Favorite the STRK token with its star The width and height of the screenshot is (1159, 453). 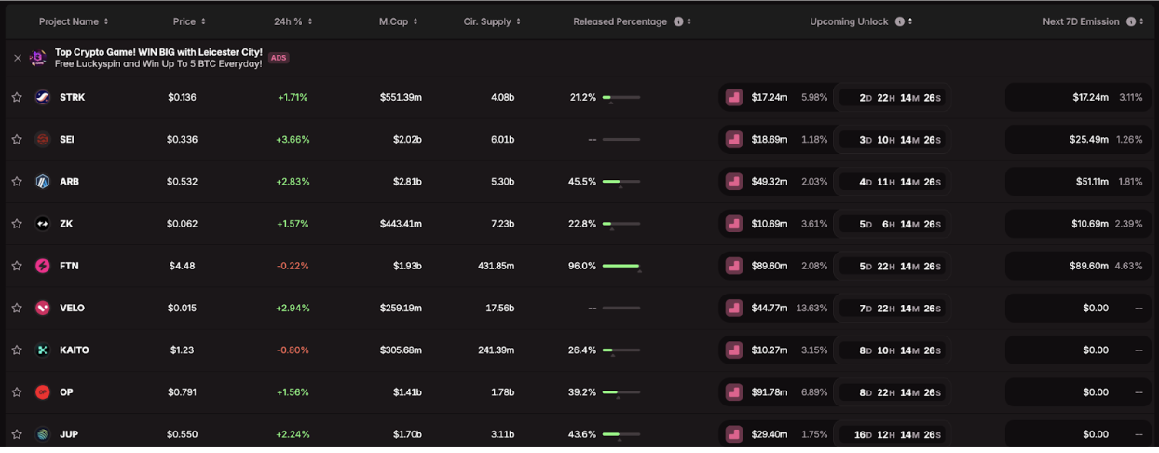pos(17,97)
